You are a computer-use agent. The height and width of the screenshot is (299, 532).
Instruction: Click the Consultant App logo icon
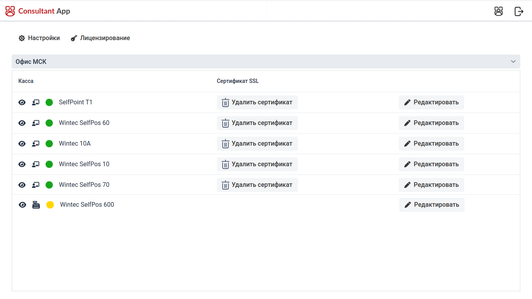point(10,11)
